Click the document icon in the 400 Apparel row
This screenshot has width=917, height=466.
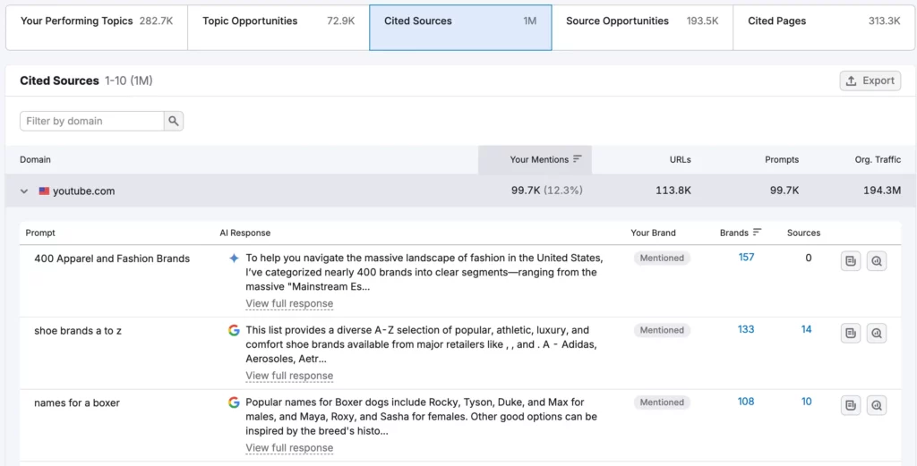click(851, 261)
